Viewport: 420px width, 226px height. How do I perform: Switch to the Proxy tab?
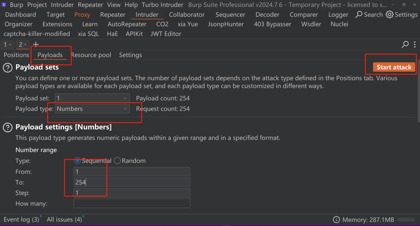click(x=82, y=15)
